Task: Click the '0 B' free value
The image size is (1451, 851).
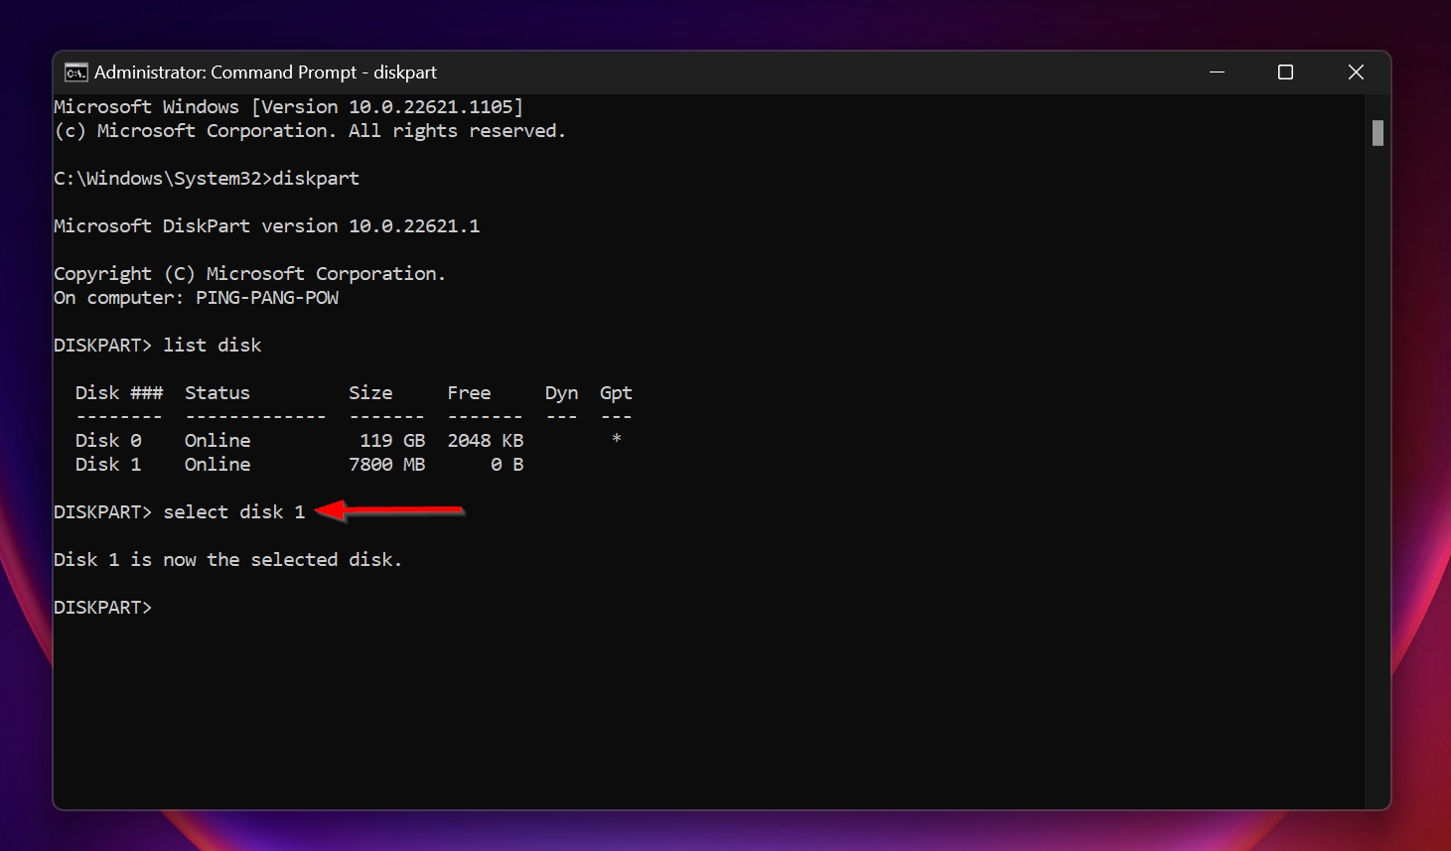Action: [x=508, y=465]
